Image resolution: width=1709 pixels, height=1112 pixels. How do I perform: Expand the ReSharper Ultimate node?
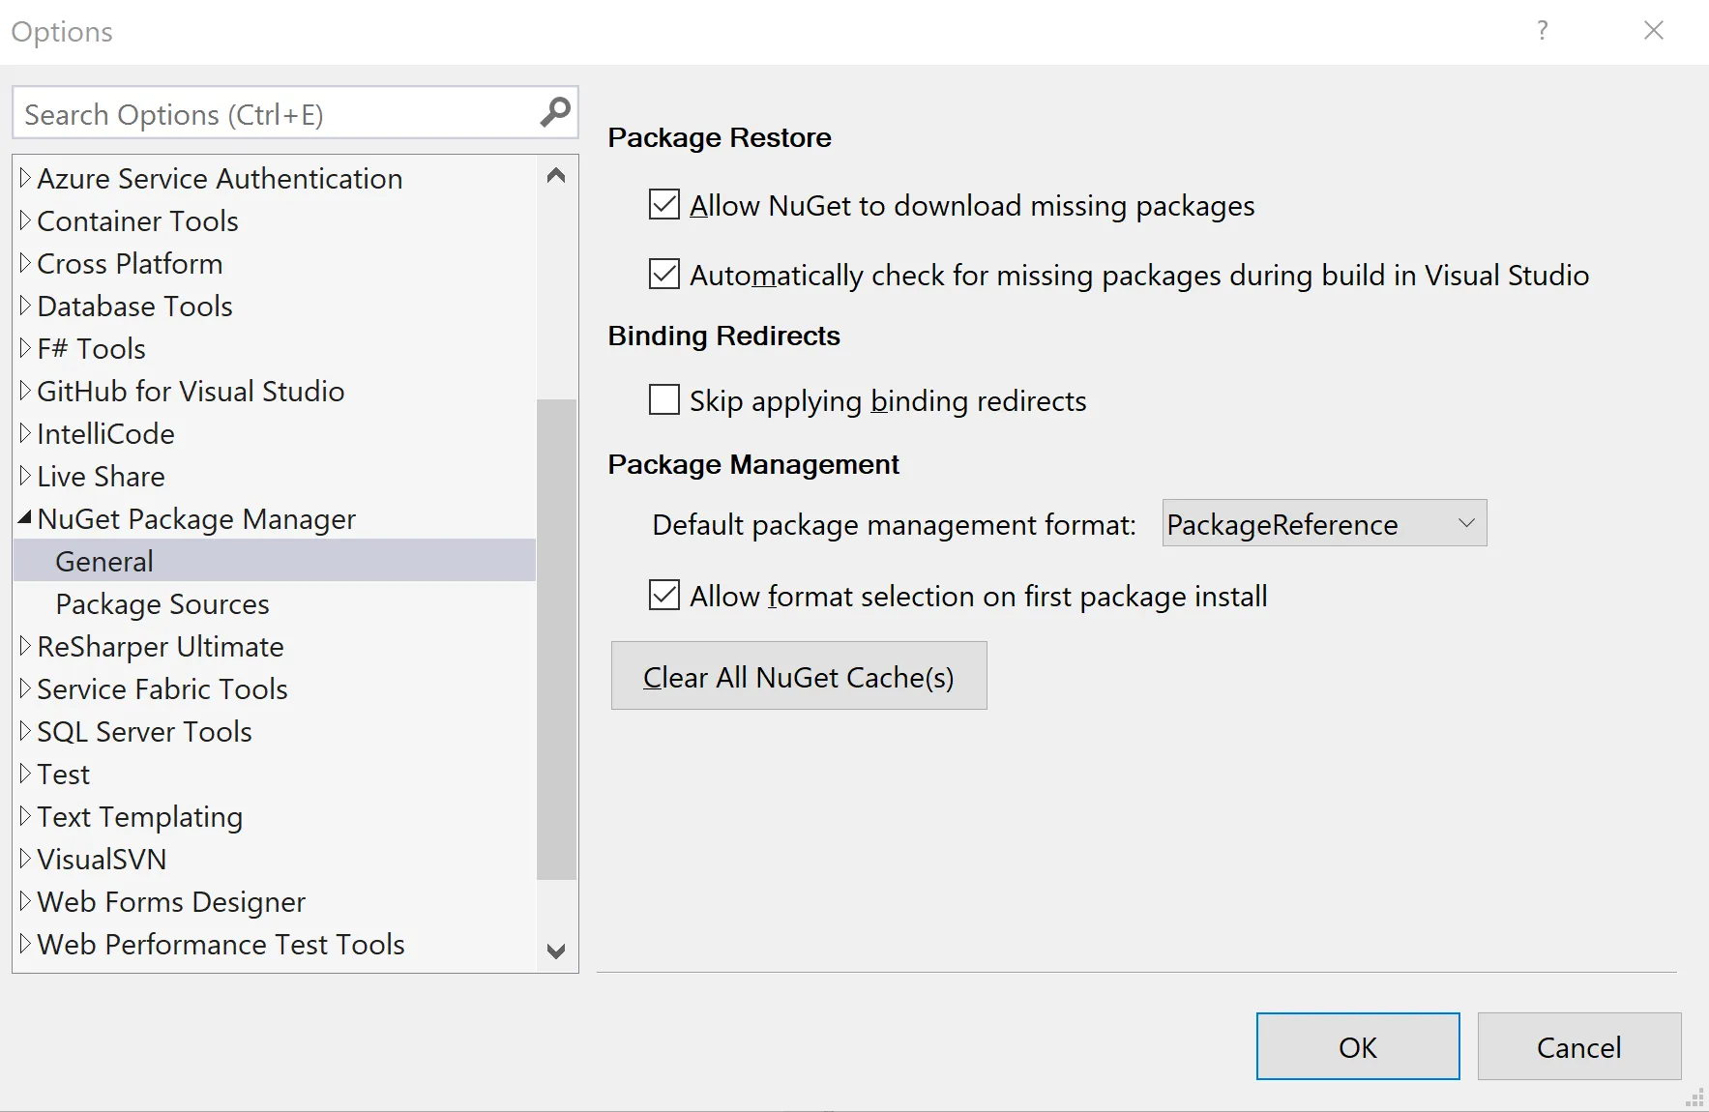[25, 646]
